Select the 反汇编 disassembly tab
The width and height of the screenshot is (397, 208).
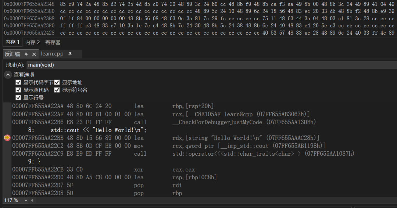click(x=12, y=54)
